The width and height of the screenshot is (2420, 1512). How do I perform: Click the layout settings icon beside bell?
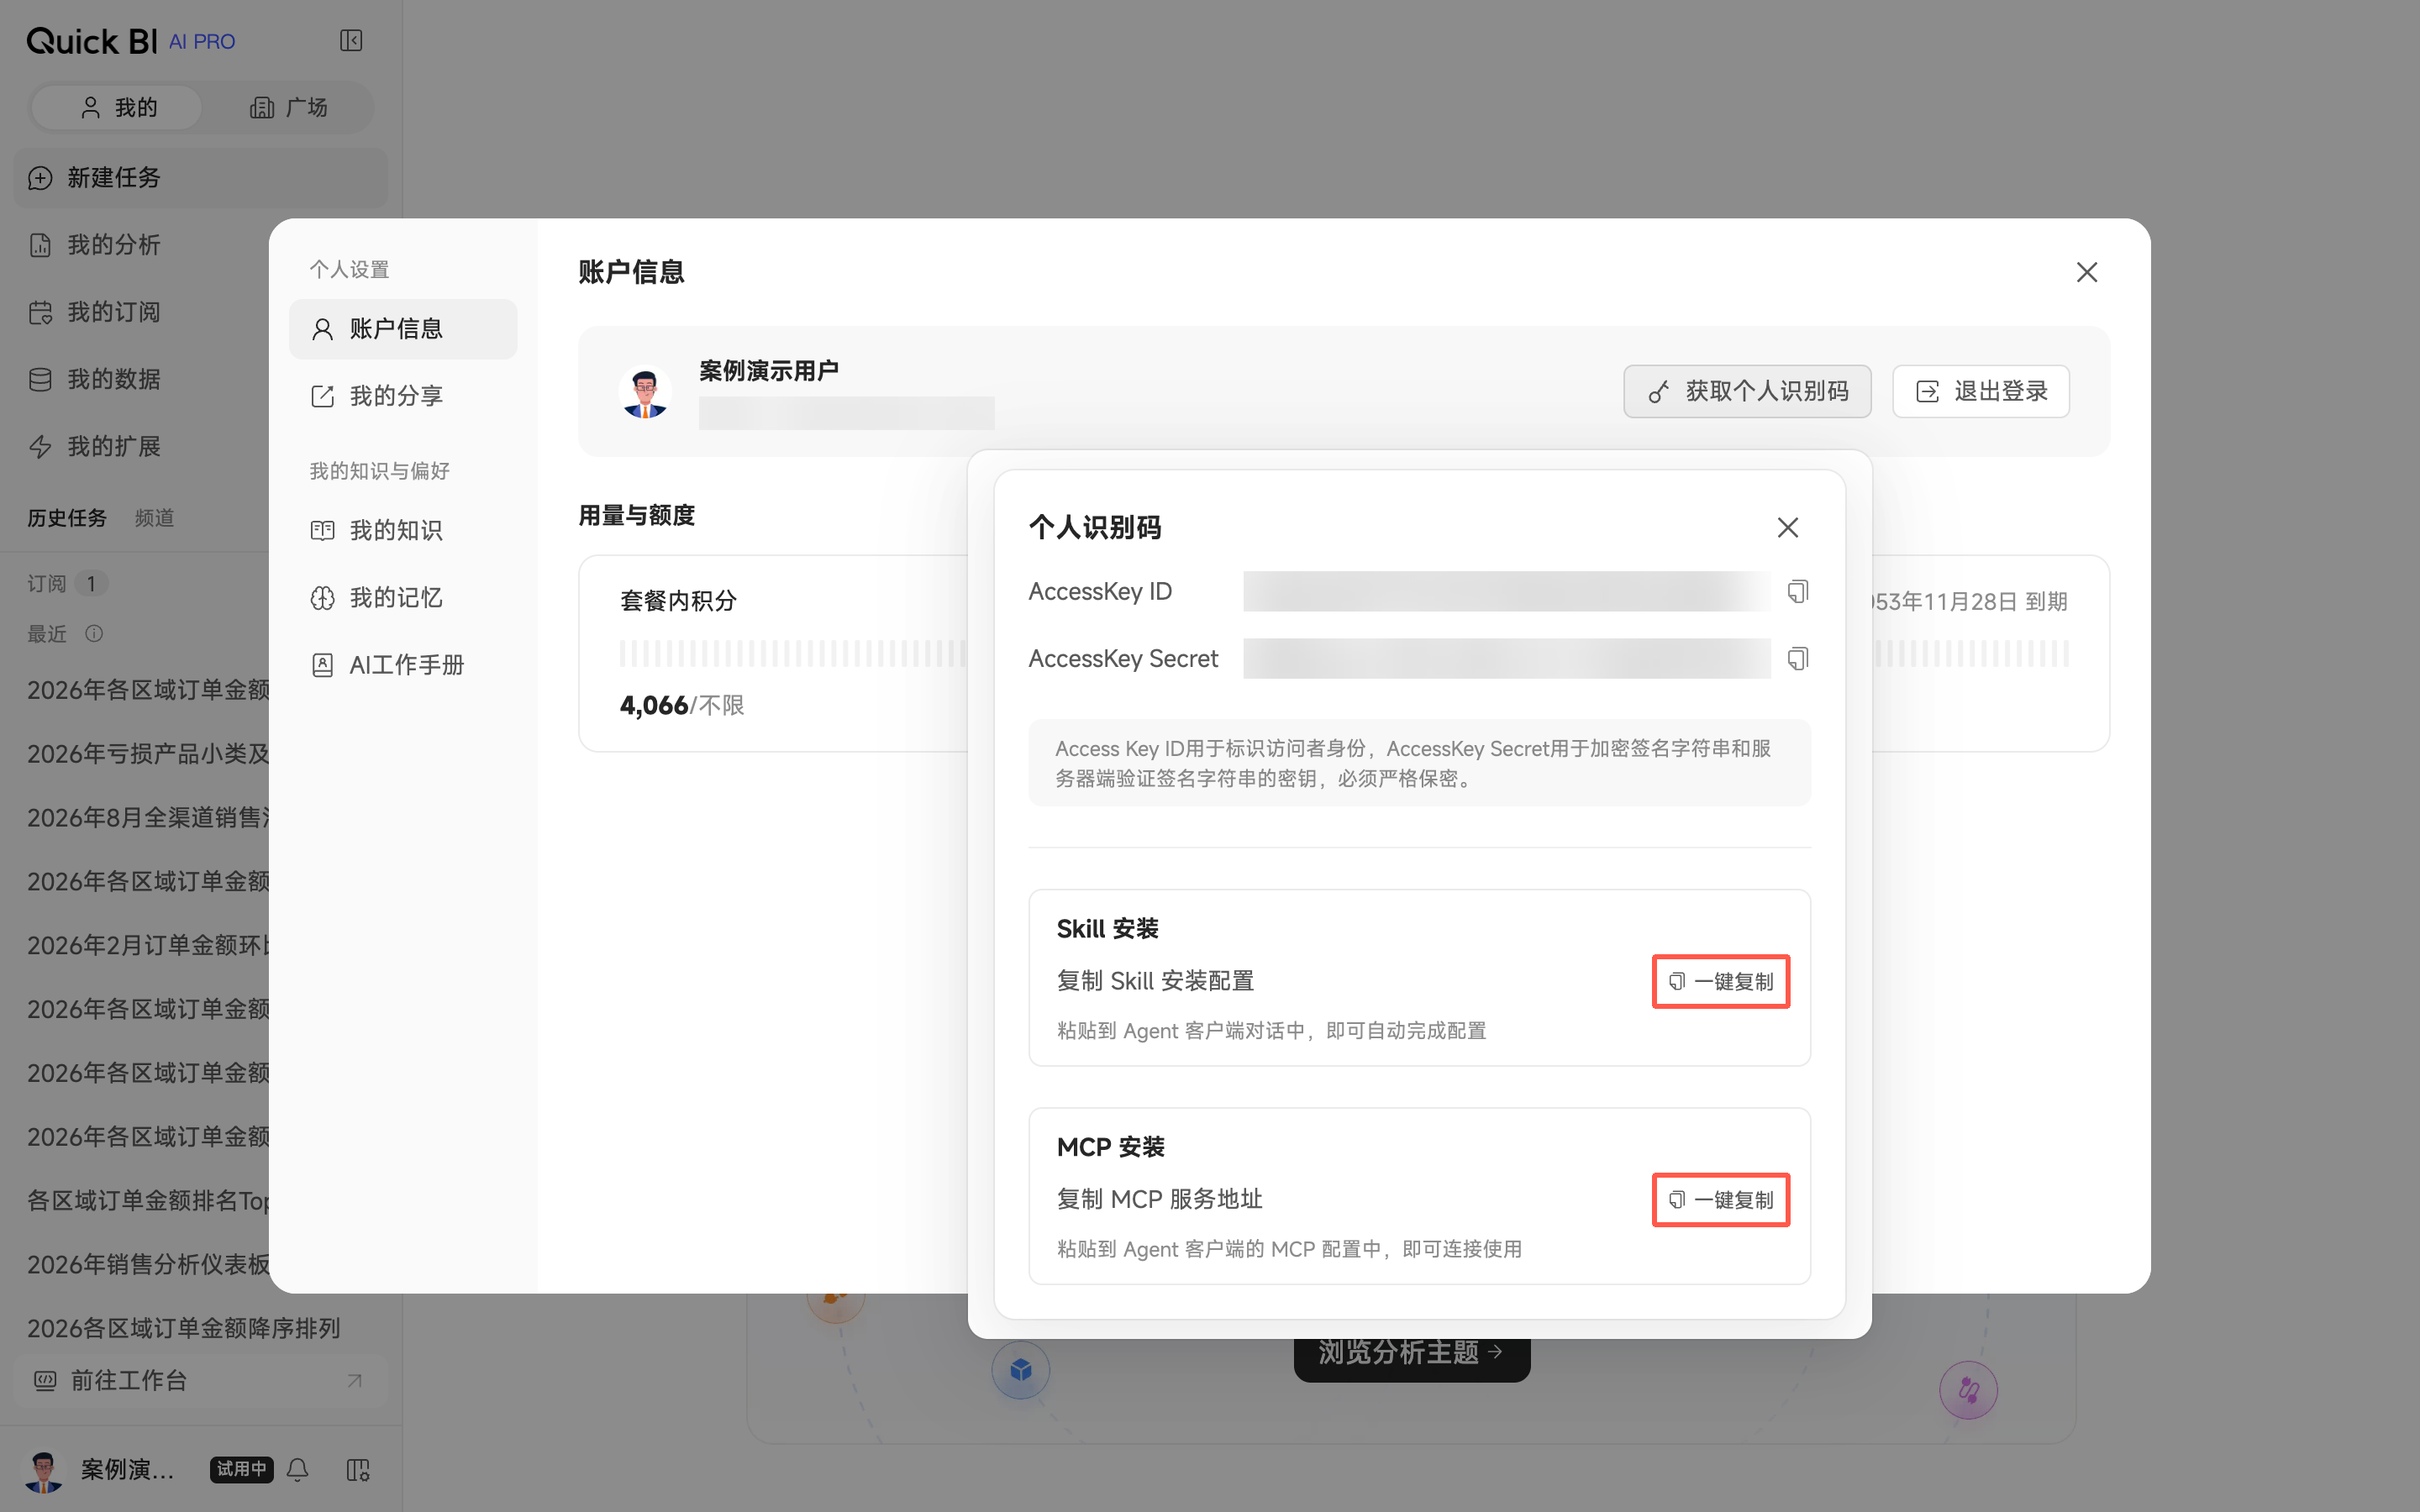point(358,1469)
